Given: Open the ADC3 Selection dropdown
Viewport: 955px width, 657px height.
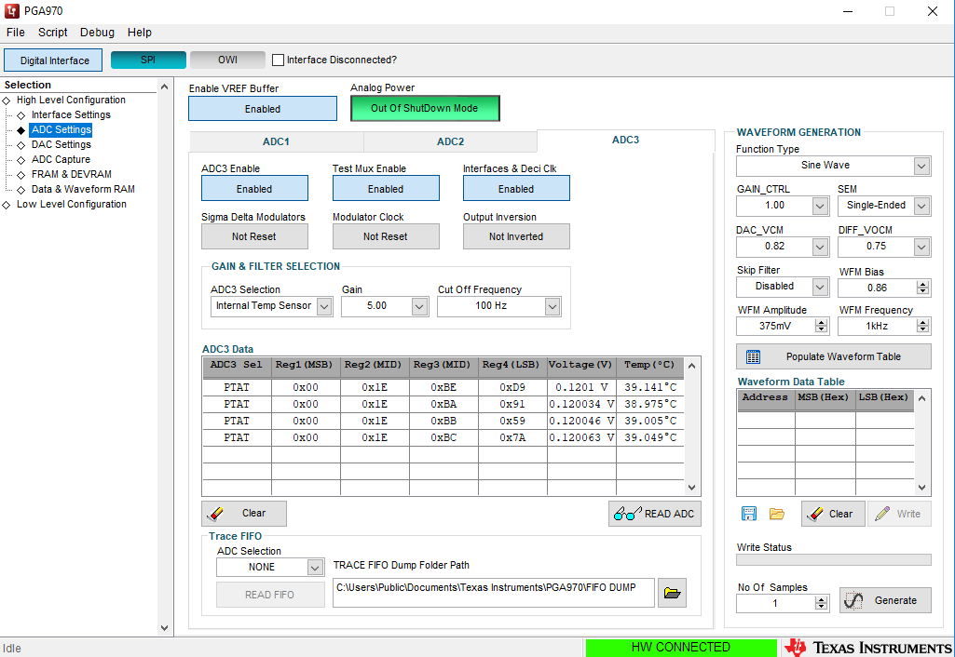Looking at the screenshot, I should pos(324,306).
